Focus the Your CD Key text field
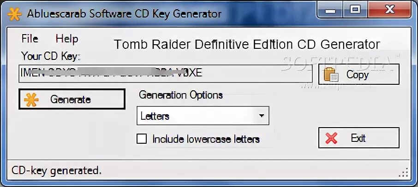This screenshot has height=187, width=418. pos(166,73)
